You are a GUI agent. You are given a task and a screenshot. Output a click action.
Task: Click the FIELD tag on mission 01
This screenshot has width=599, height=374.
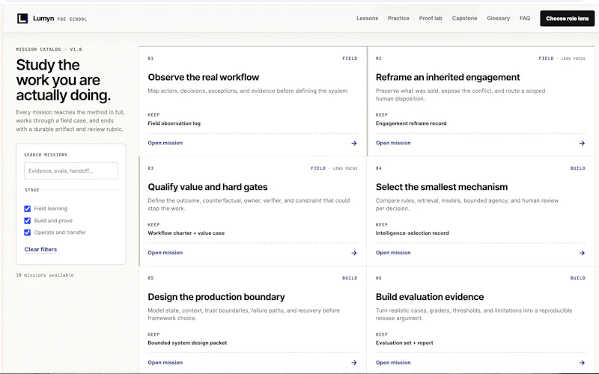pyautogui.click(x=350, y=58)
